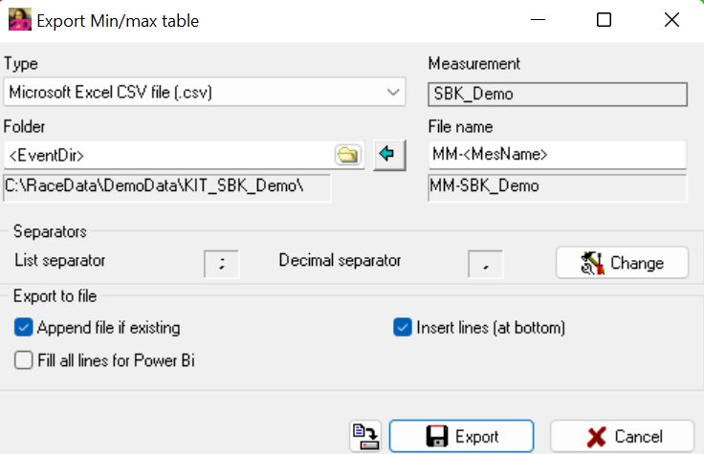Enable Fill all lines for Power Bi
This screenshot has height=454, width=704.
pyautogui.click(x=24, y=360)
